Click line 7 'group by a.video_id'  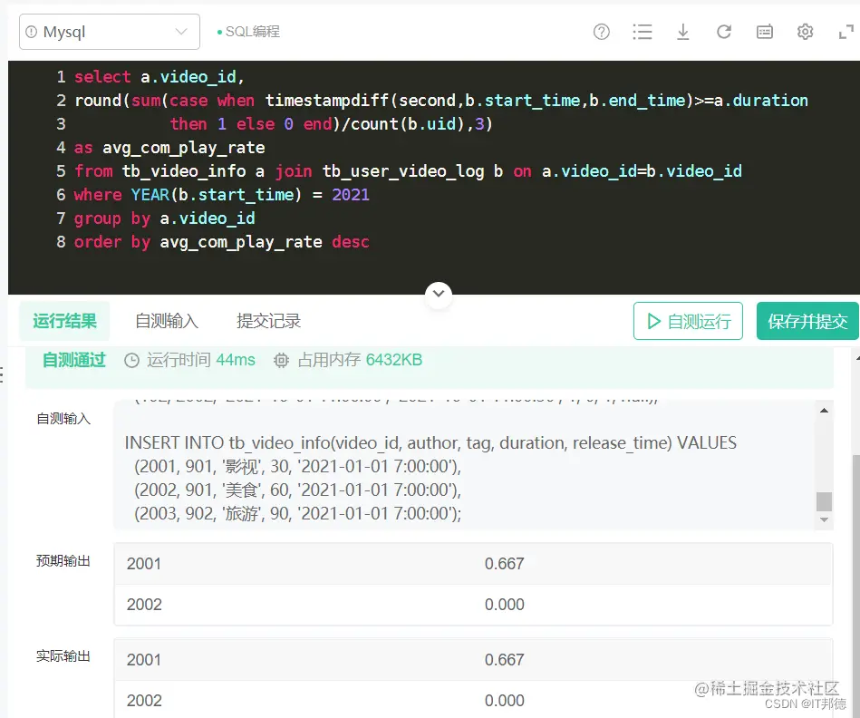[165, 218]
